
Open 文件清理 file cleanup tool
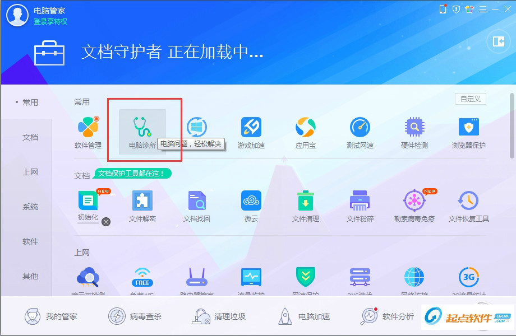[x=305, y=206]
